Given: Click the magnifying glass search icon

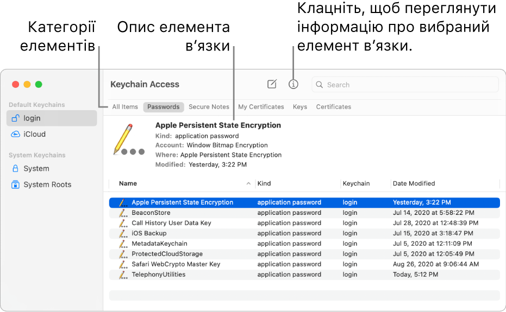Looking at the screenshot, I should 319,85.
